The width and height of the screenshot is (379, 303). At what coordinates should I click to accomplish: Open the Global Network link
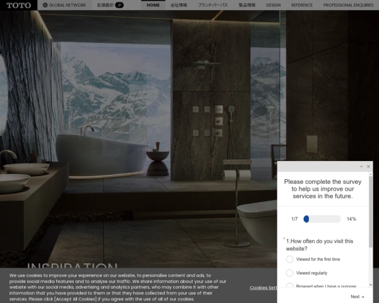pos(64,5)
